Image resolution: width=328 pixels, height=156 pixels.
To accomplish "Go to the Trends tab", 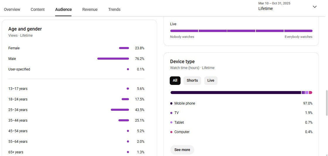I will tap(114, 9).
